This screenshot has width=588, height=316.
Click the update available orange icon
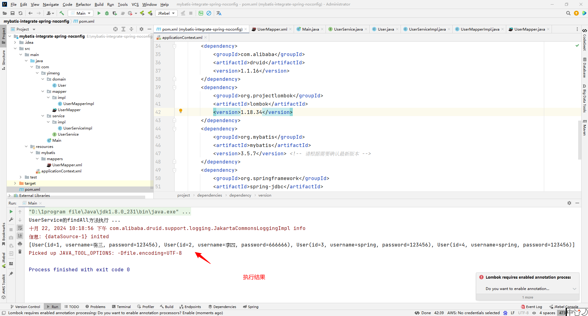[x=576, y=13]
